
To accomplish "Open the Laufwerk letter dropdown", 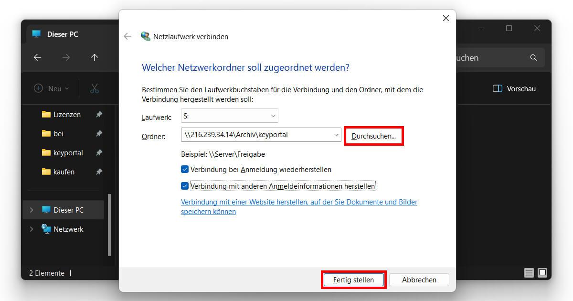I will point(274,116).
